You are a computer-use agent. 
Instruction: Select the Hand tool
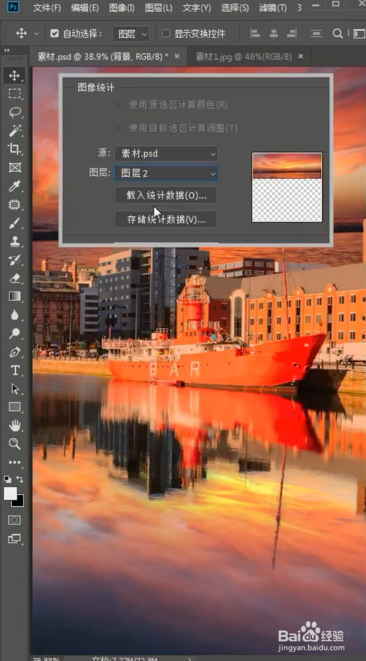click(15, 425)
